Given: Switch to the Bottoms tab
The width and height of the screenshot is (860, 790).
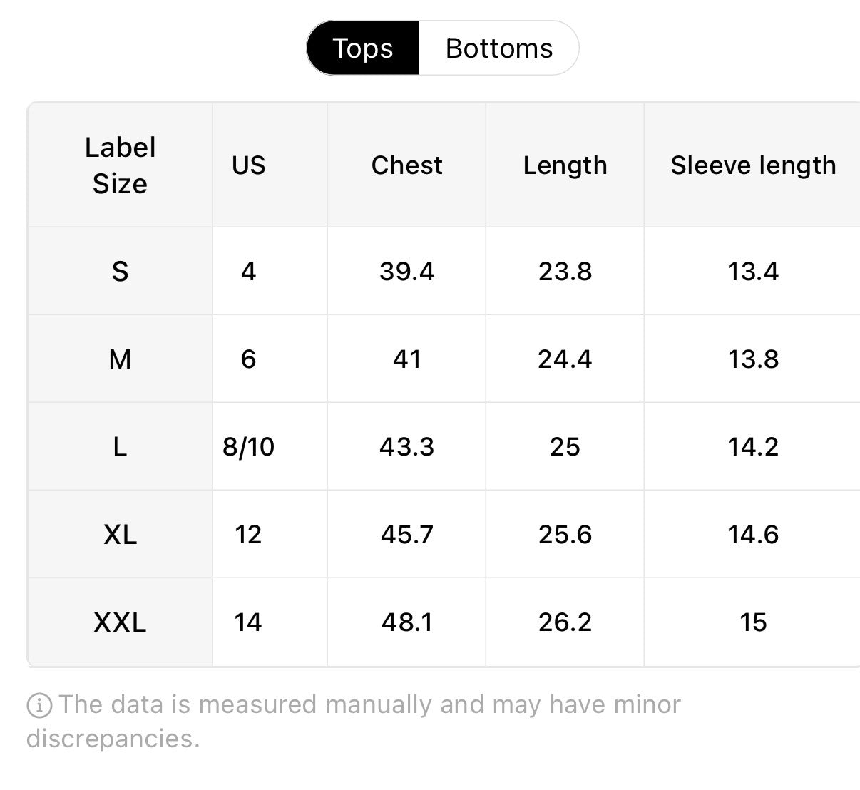Looking at the screenshot, I should [x=499, y=48].
